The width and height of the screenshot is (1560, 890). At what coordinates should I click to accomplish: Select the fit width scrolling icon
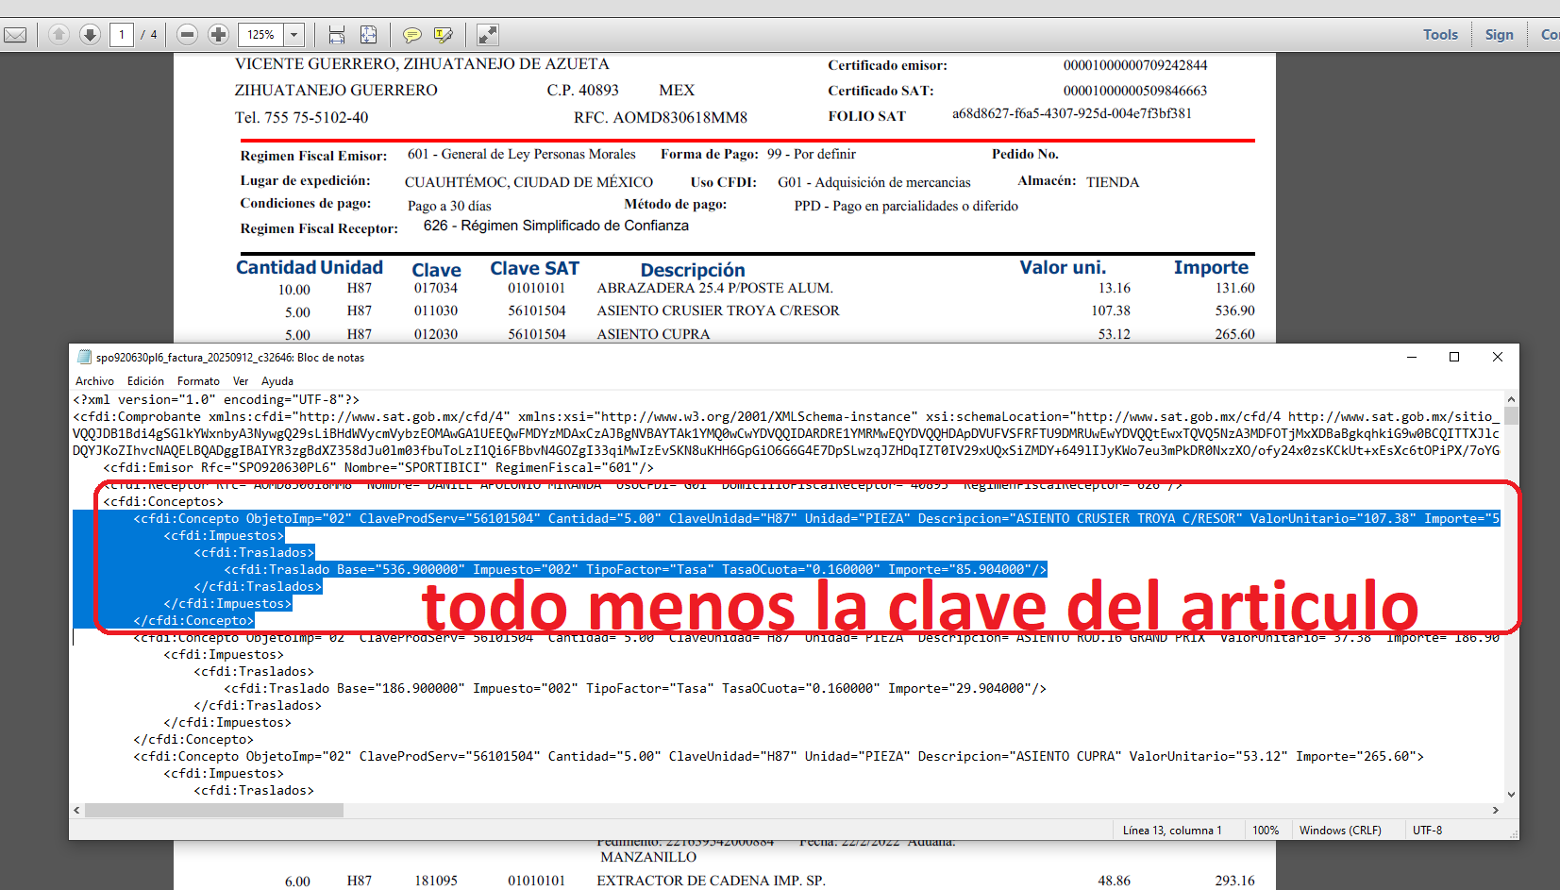[x=337, y=35]
